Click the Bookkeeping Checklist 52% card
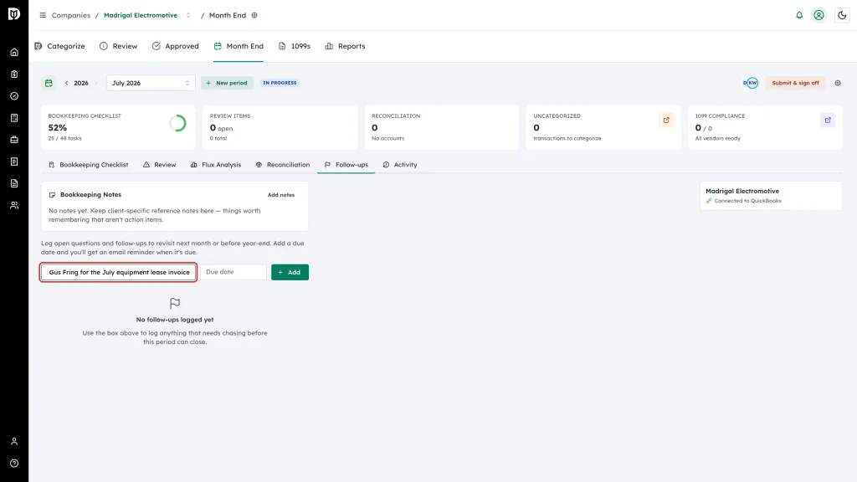 click(x=118, y=127)
